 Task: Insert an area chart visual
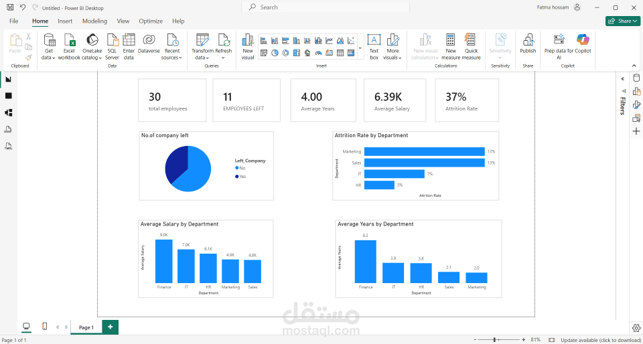(x=340, y=41)
